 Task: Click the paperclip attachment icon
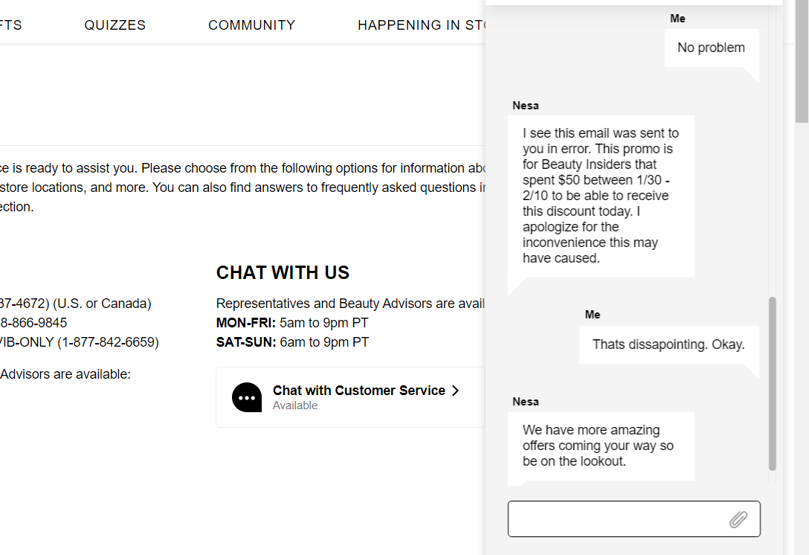tap(738, 519)
